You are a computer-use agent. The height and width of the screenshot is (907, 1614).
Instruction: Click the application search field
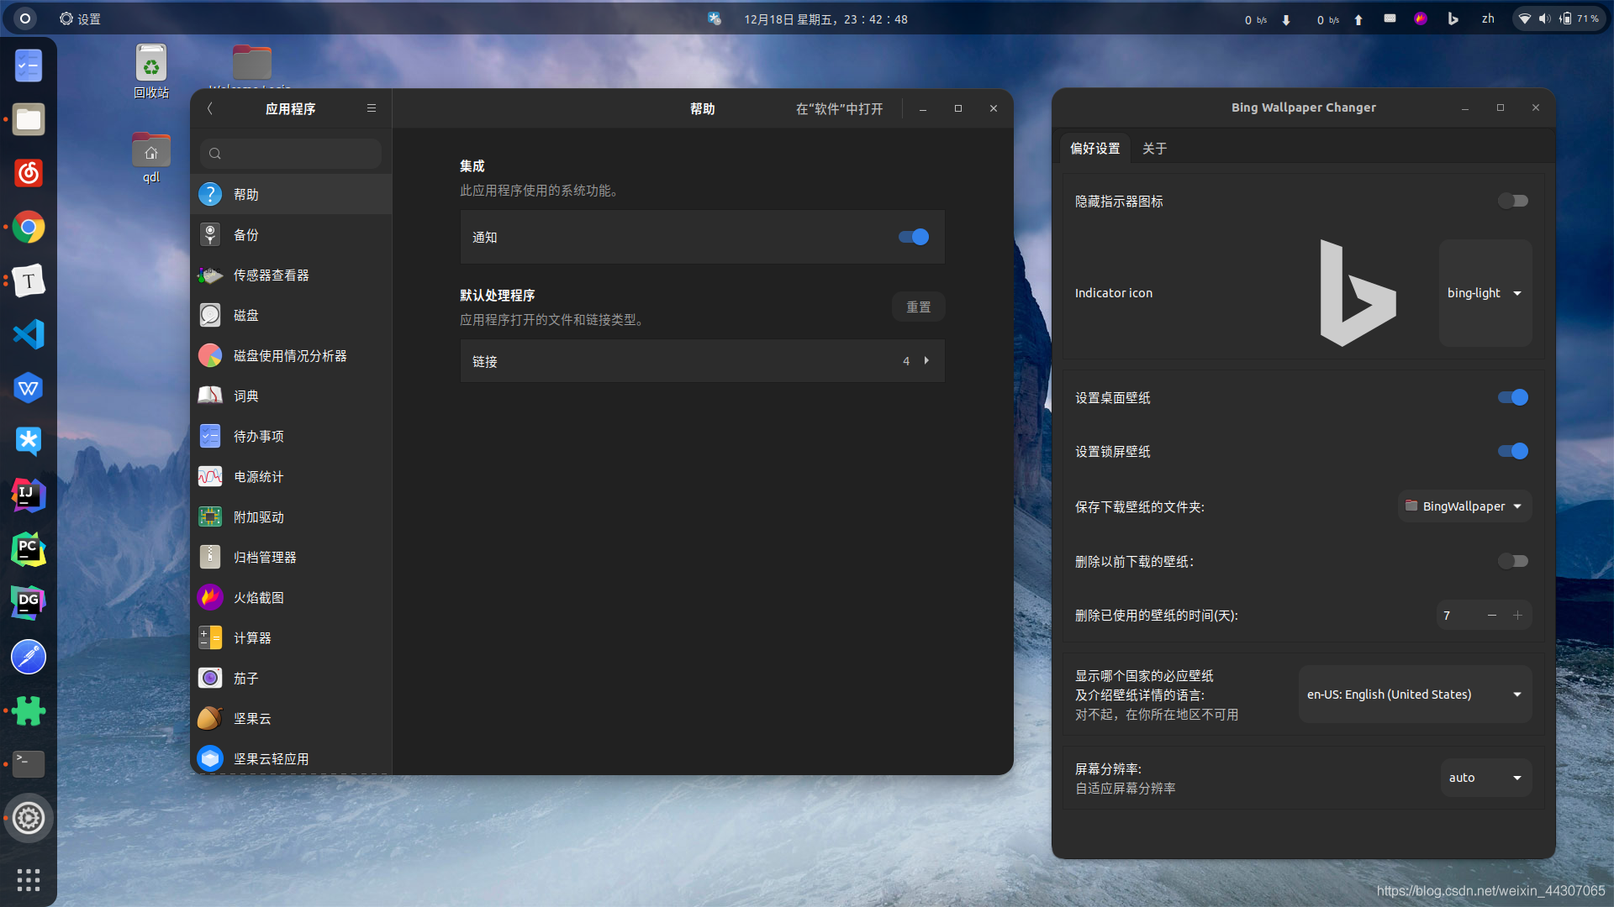tap(291, 154)
